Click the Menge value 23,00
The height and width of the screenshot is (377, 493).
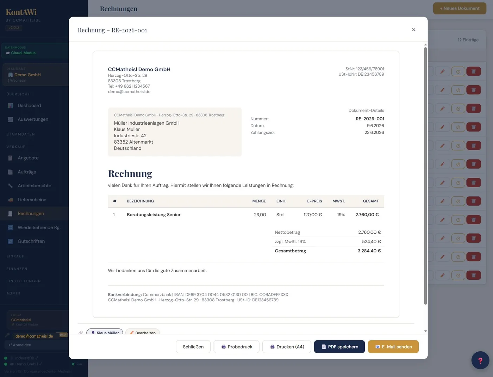[x=260, y=215]
